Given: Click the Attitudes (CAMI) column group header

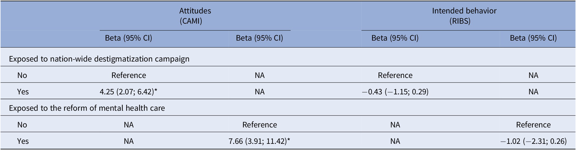Looking at the screenshot, I should pyautogui.click(x=195, y=16).
